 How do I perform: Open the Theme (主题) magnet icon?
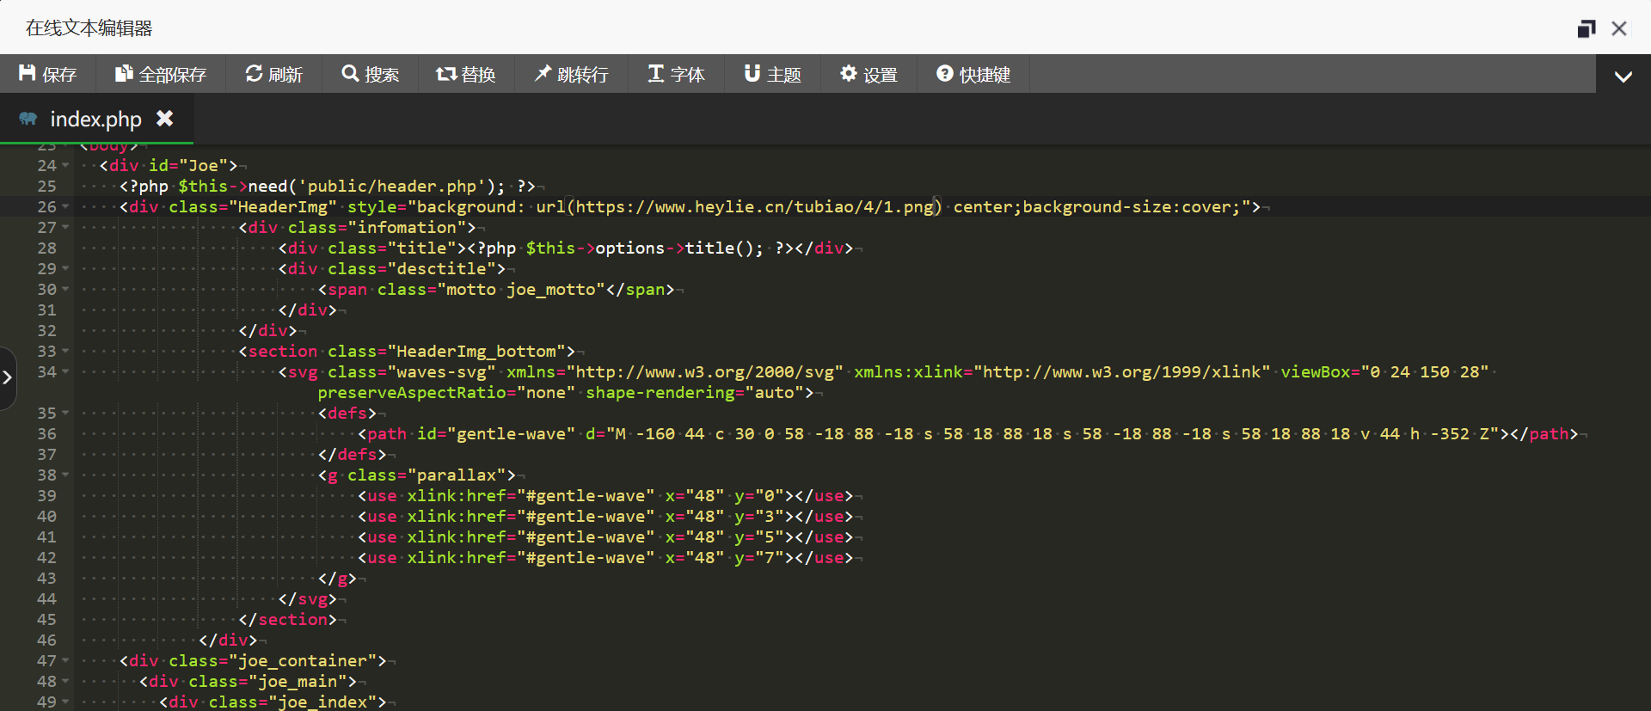pos(752,74)
